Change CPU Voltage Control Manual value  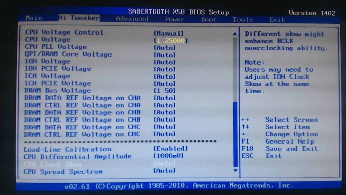(169, 34)
